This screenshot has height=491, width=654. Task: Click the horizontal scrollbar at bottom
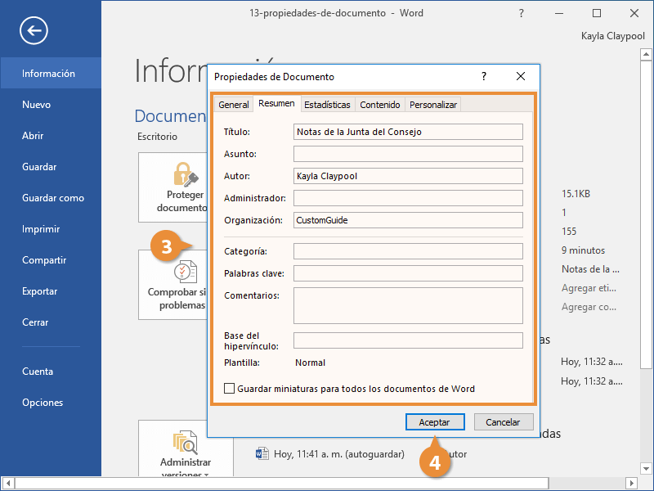pyautogui.click(x=327, y=484)
